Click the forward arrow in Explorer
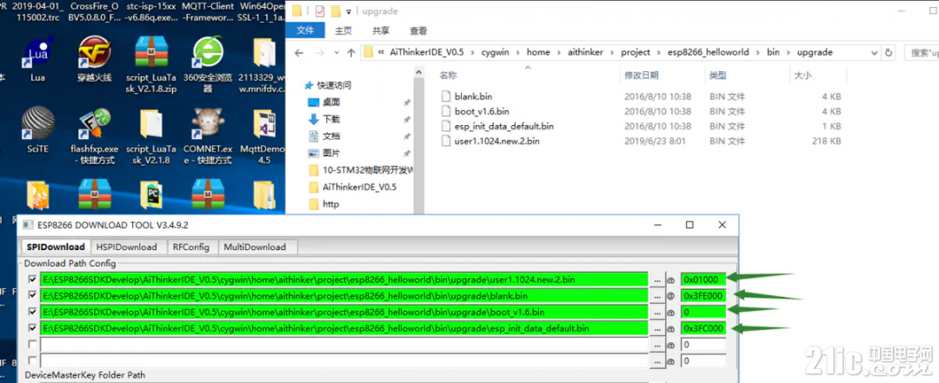 [320, 53]
